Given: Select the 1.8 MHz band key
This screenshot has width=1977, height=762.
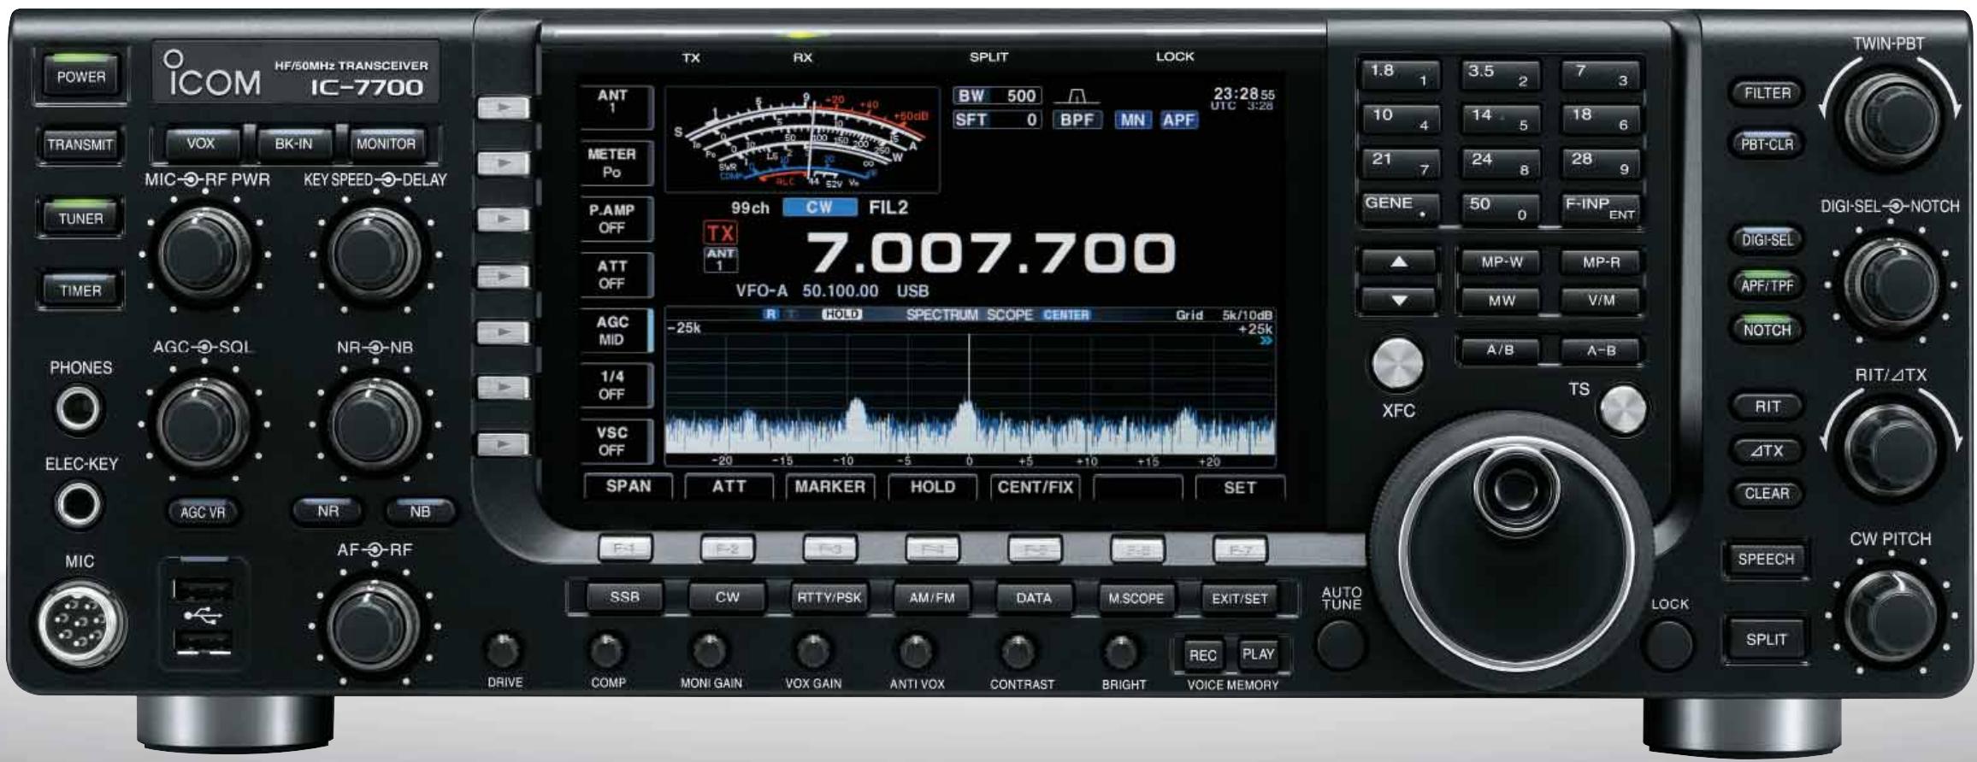Looking at the screenshot, I should [1400, 75].
